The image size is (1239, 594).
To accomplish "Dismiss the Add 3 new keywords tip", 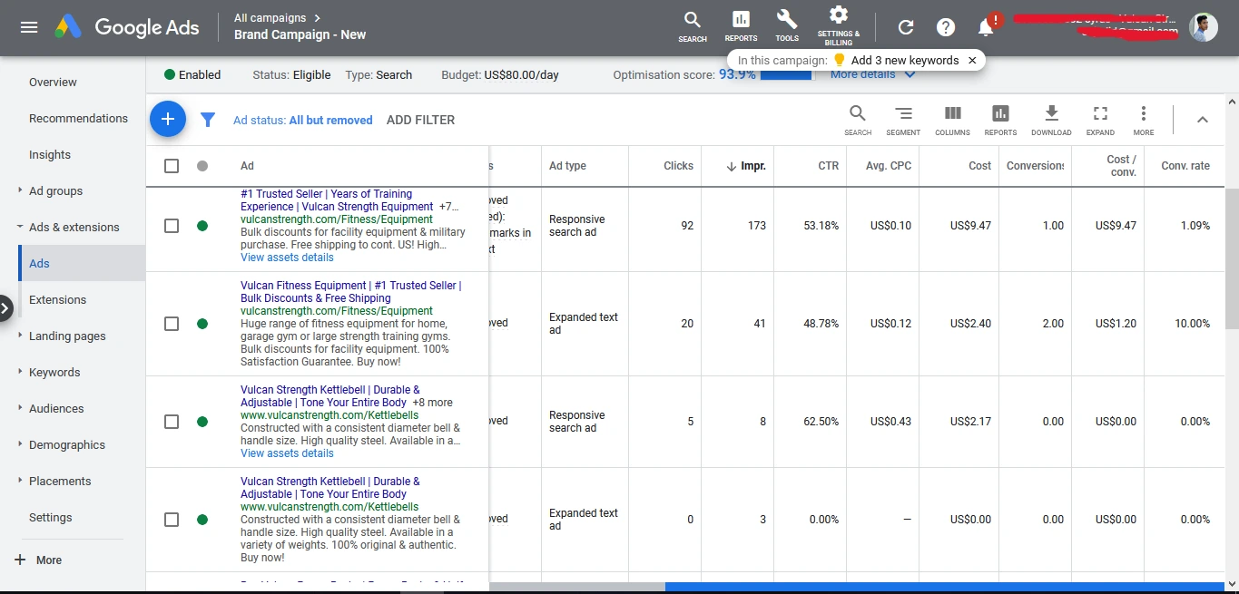I will coord(972,61).
